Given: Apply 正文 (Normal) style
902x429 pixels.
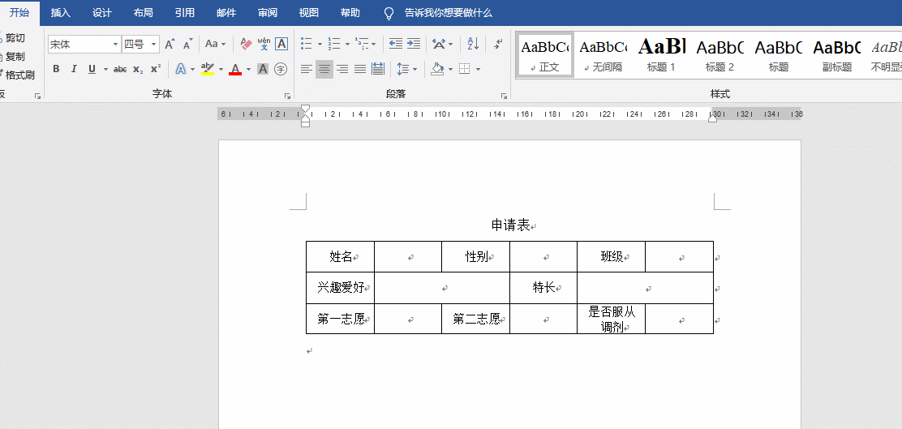Looking at the screenshot, I should coord(545,54).
